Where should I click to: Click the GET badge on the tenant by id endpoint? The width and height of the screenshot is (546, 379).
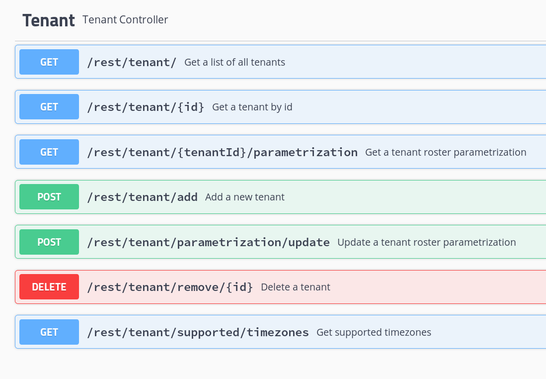49,106
